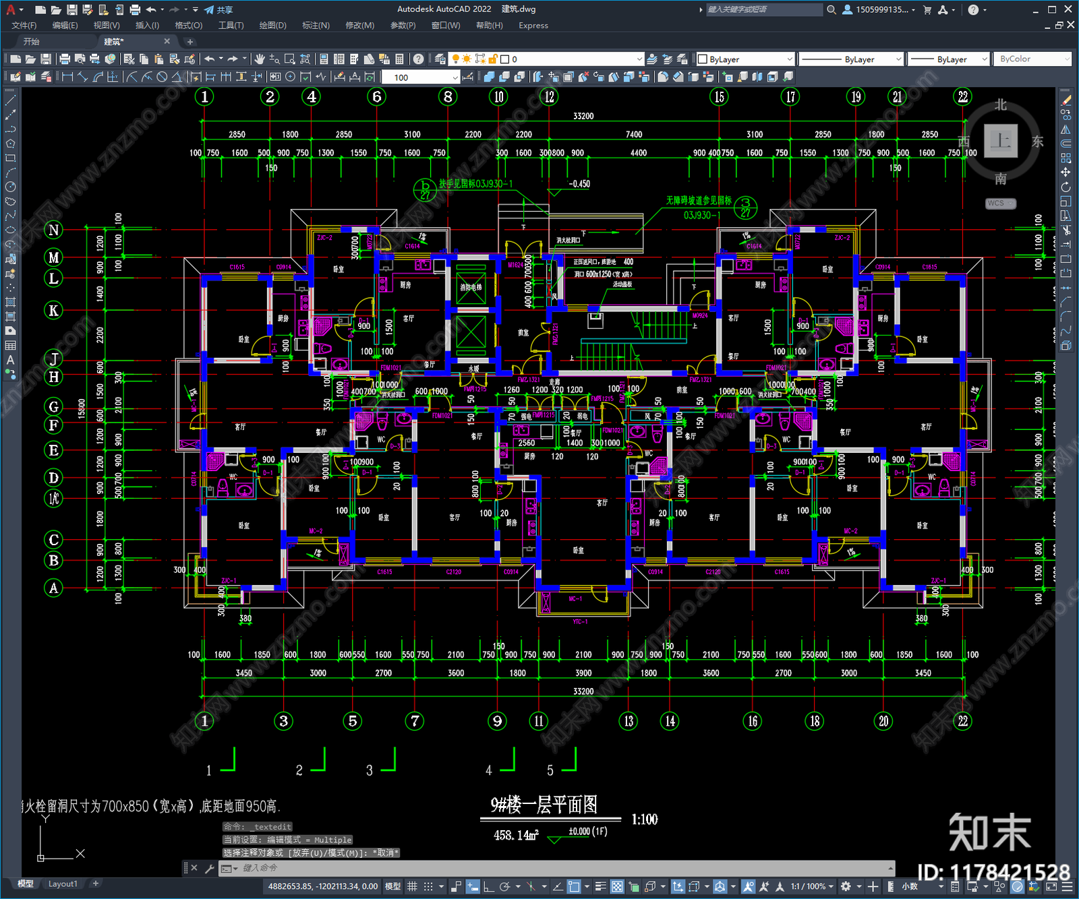
Task: Select the Rectangle draw tool in left toolbar
Action: 10,158
